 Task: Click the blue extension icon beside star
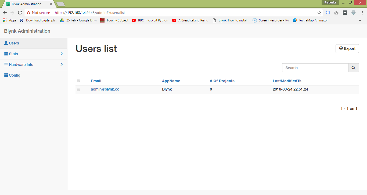coord(328,13)
